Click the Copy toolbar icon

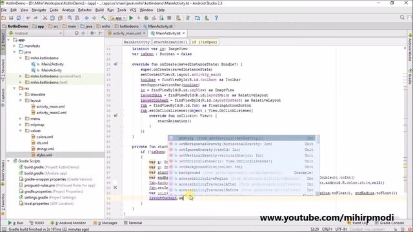click(52, 18)
